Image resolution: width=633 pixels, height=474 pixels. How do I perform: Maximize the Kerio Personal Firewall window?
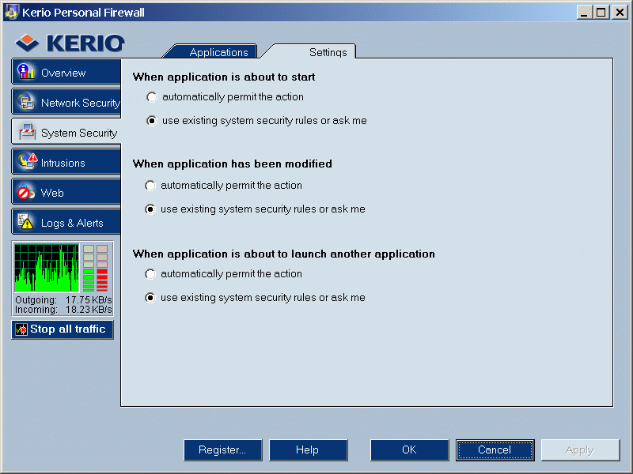[x=601, y=13]
